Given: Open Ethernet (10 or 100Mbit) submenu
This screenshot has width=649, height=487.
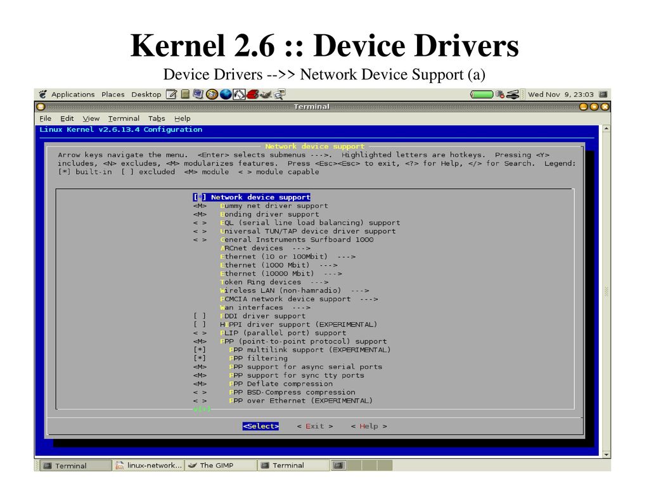Looking at the screenshot, I should [288, 257].
